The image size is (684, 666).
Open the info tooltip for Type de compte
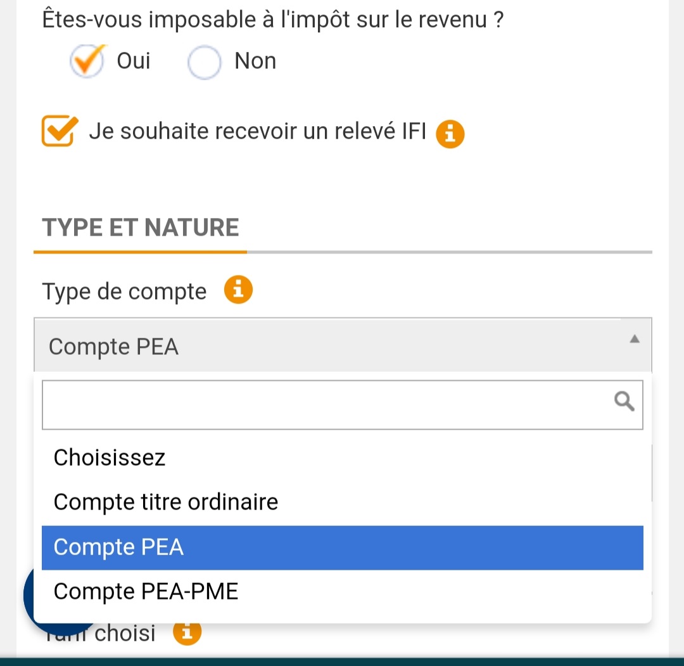pyautogui.click(x=238, y=291)
